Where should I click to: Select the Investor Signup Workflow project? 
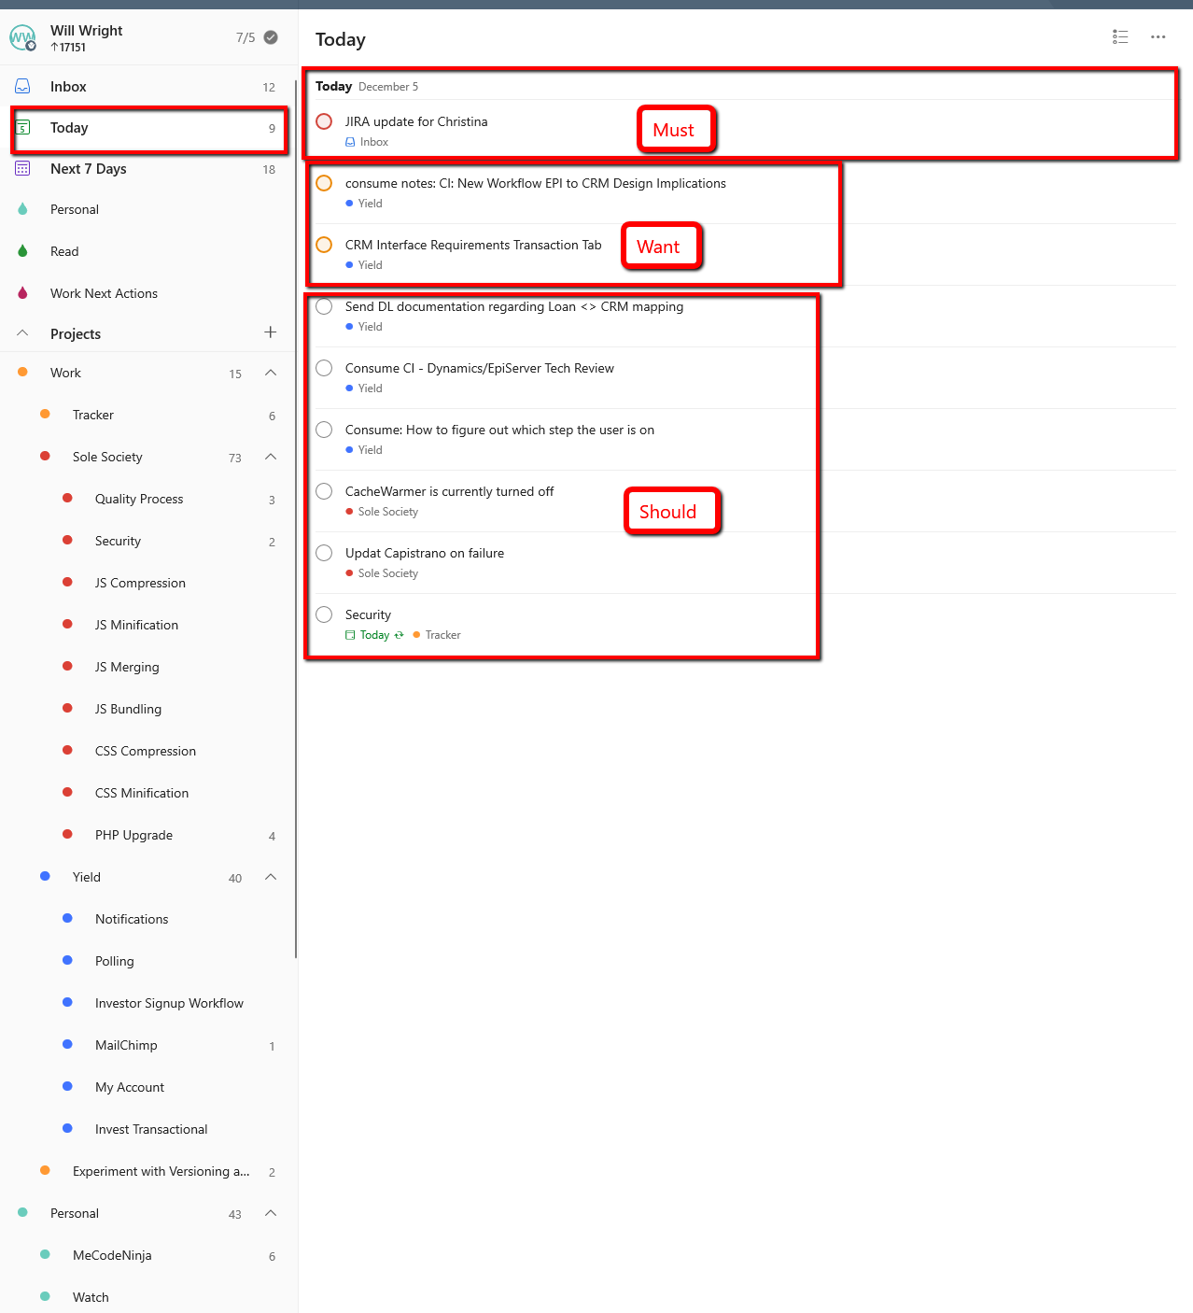(147, 1003)
